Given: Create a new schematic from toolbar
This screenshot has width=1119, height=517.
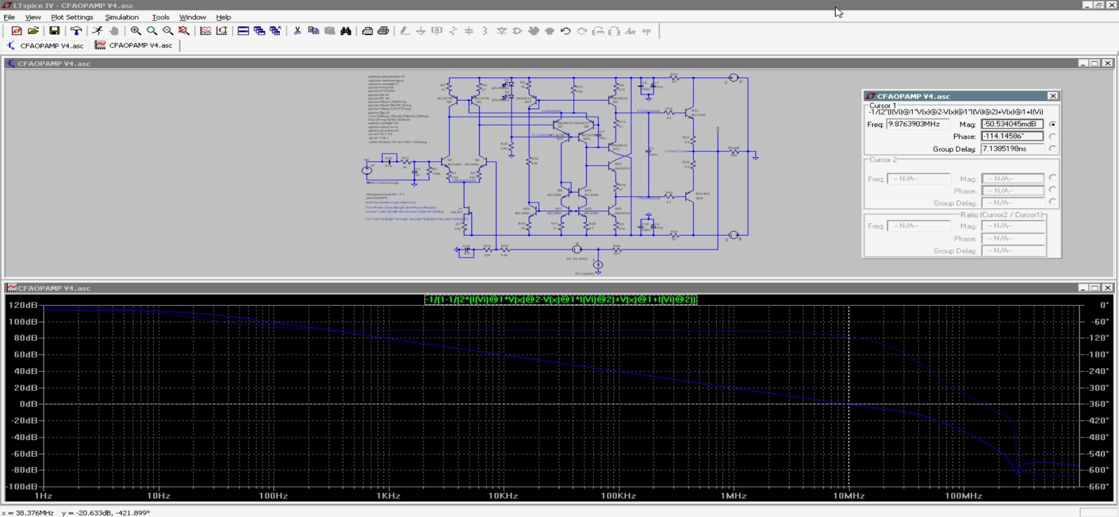Looking at the screenshot, I should [x=16, y=31].
